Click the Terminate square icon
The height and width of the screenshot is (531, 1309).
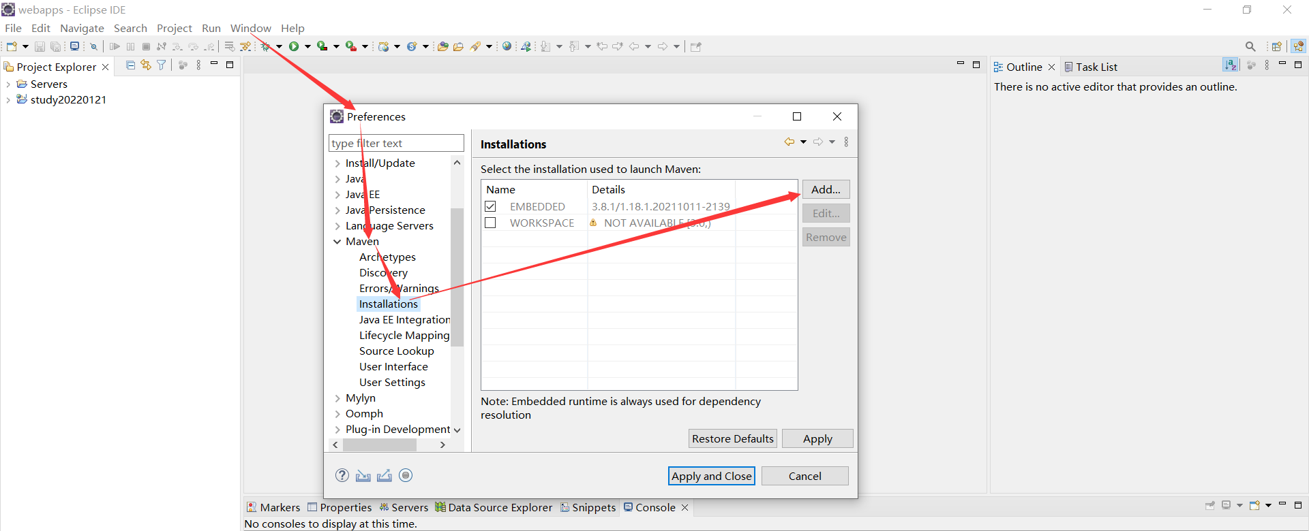(146, 46)
